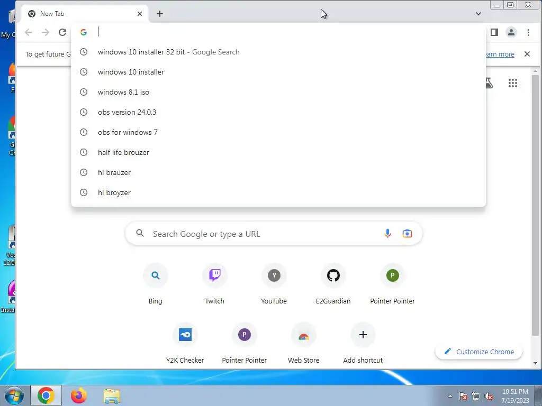Open the Chrome profile avatar
The image size is (542, 406).
pyautogui.click(x=511, y=32)
